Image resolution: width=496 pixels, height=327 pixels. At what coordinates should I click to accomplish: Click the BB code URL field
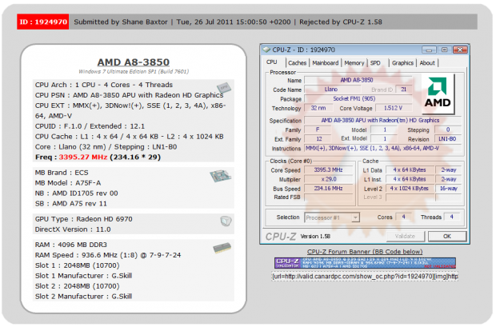tap(365, 277)
